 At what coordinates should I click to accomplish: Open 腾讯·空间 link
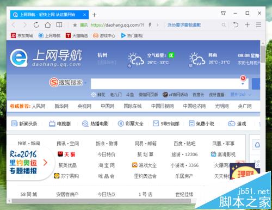coord(67,144)
